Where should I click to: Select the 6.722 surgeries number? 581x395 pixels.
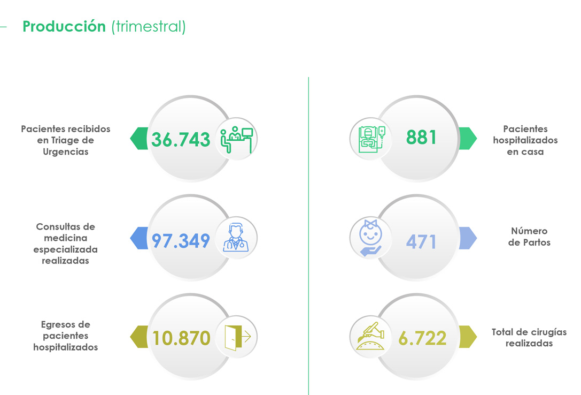point(422,338)
